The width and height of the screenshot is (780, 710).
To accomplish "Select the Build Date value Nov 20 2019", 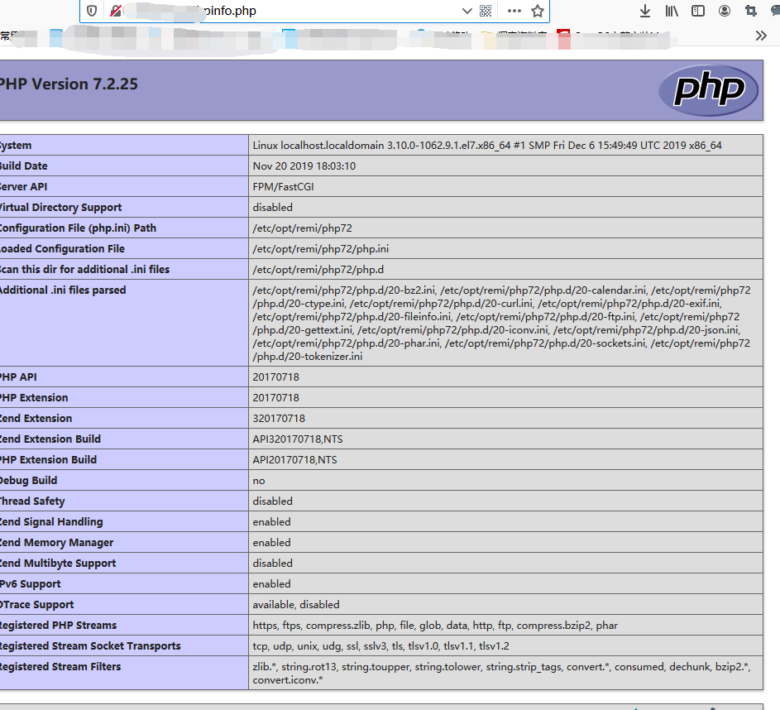I will click(x=304, y=166).
